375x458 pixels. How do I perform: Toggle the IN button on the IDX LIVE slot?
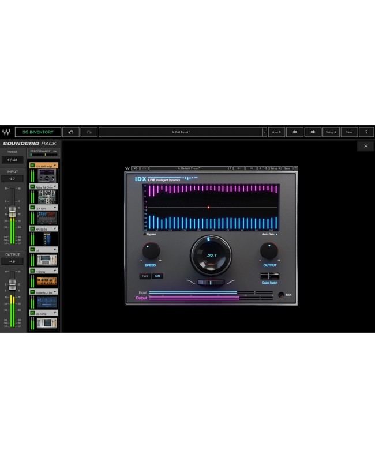tap(32, 166)
